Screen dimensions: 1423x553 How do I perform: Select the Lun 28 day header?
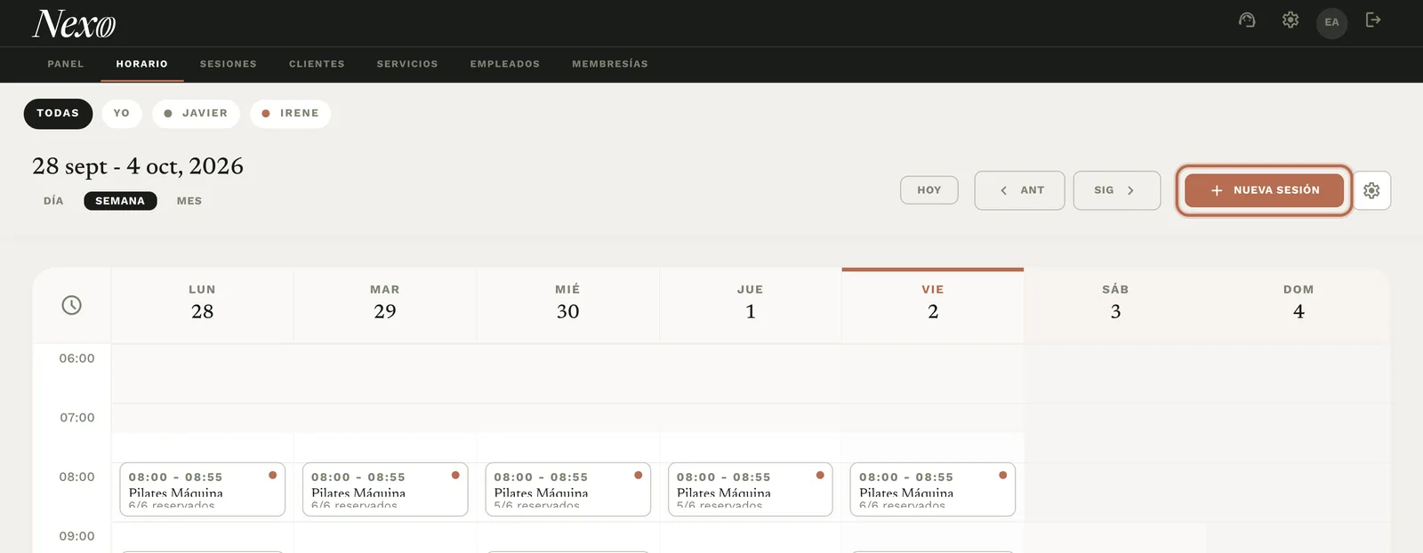[203, 304]
